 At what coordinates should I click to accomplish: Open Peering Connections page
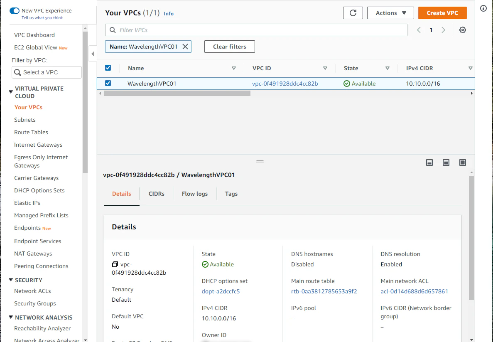point(41,266)
